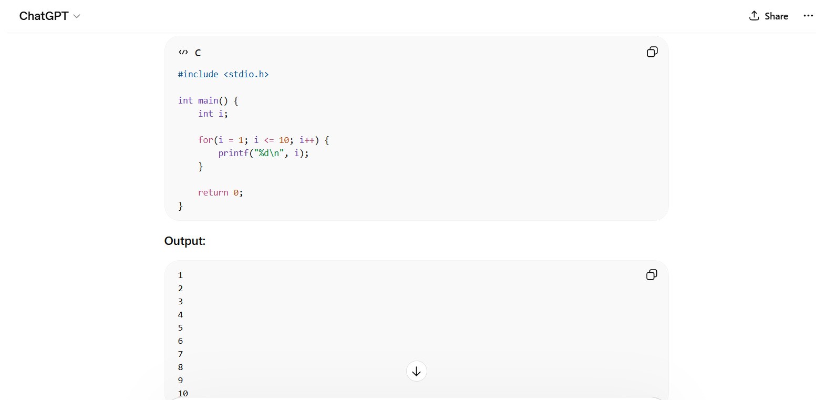Screen dimensions: 816x400
Task: Click the C language label
Action: pos(198,53)
